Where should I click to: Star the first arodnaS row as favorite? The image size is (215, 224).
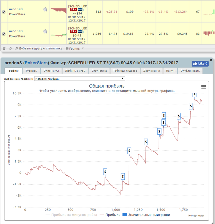(x=45, y=9)
